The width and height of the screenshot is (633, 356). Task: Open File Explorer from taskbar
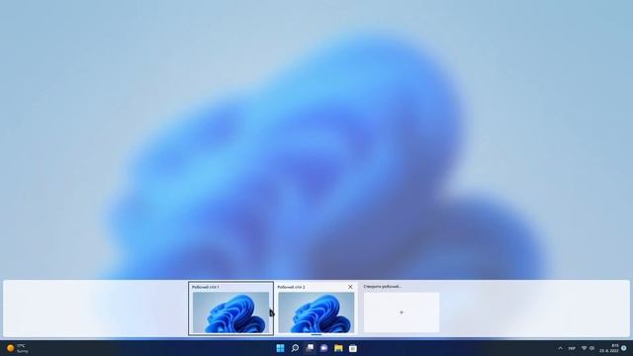pyautogui.click(x=338, y=348)
